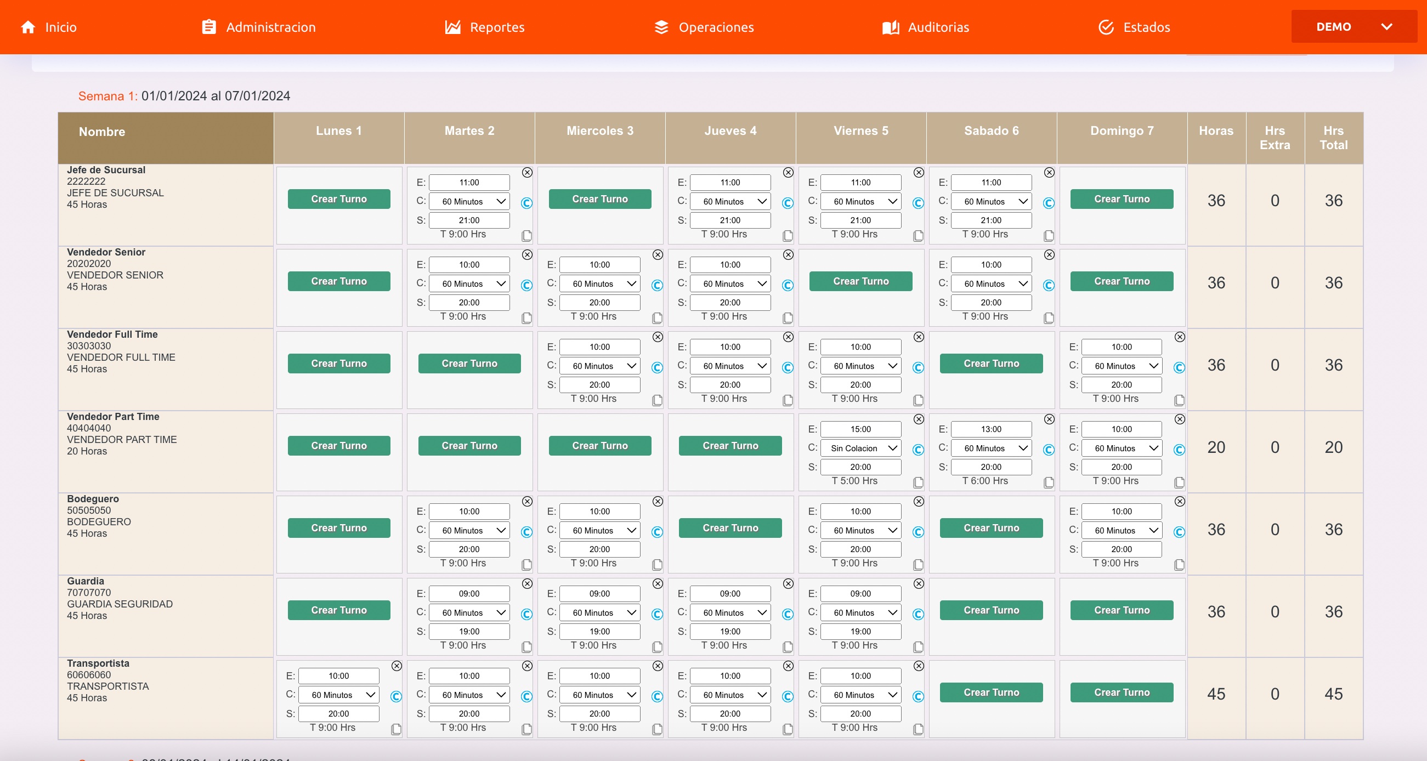Create a Lunes 1 shift for Bodeguero

(338, 528)
